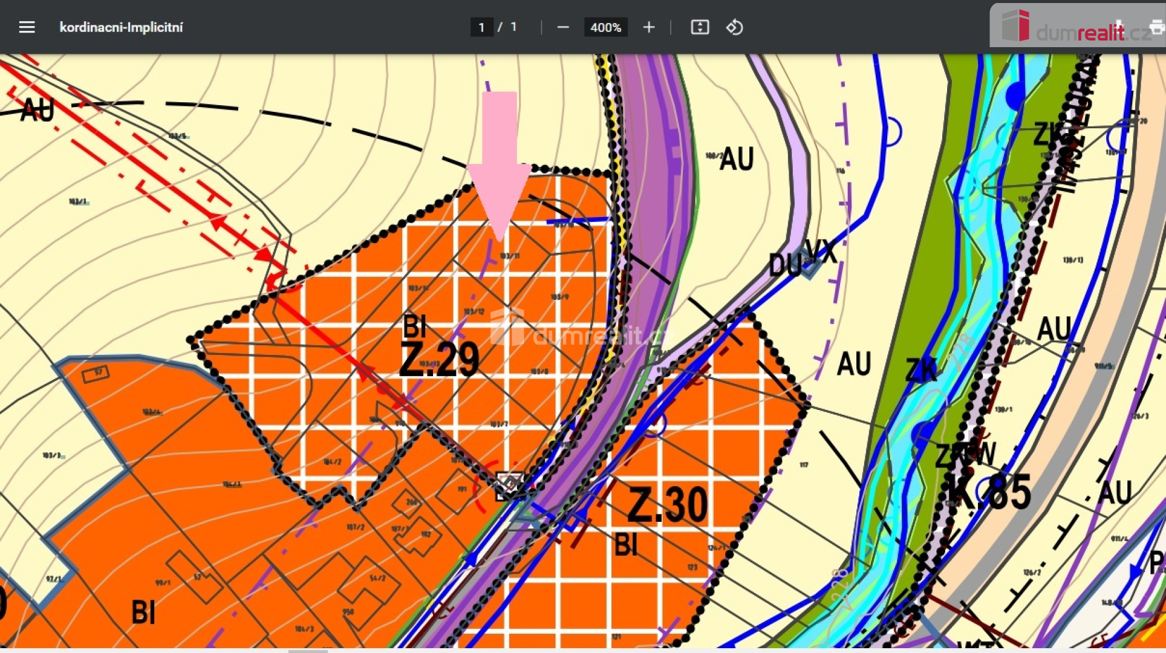
Task: Click the print icon
Action: tap(1156, 27)
